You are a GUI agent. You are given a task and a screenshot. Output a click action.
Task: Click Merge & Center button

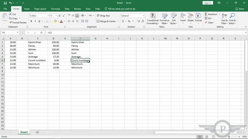(106, 21)
